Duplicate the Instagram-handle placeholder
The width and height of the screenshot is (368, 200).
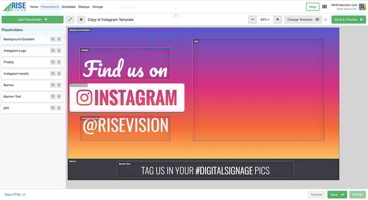click(x=53, y=73)
